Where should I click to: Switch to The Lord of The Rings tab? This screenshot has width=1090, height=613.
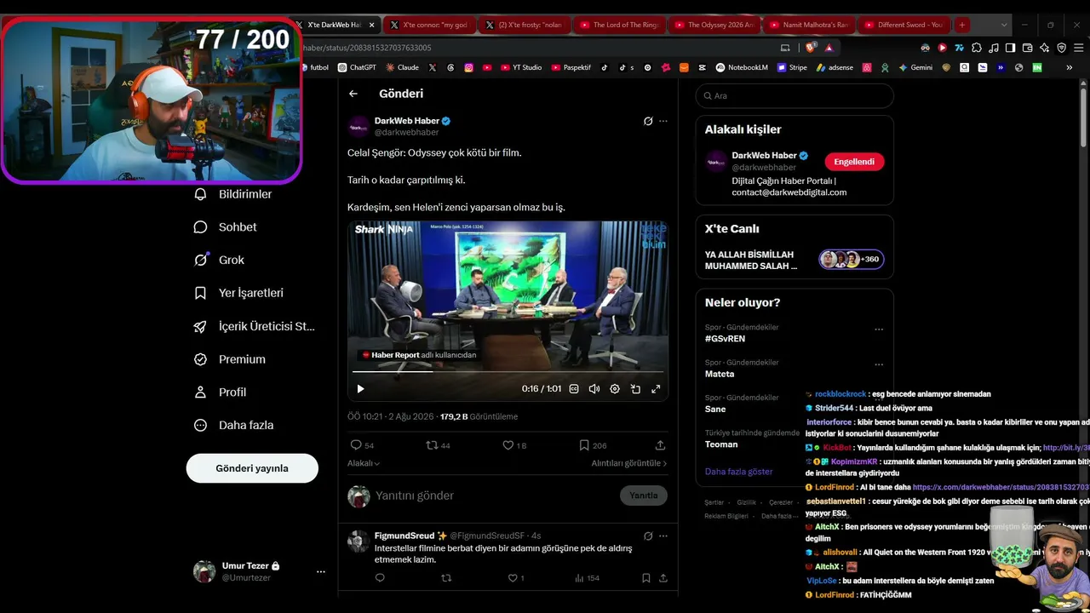621,25
